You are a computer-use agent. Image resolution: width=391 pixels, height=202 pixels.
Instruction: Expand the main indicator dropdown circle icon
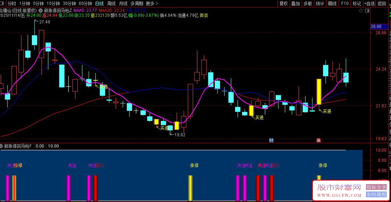(x=41, y=10)
